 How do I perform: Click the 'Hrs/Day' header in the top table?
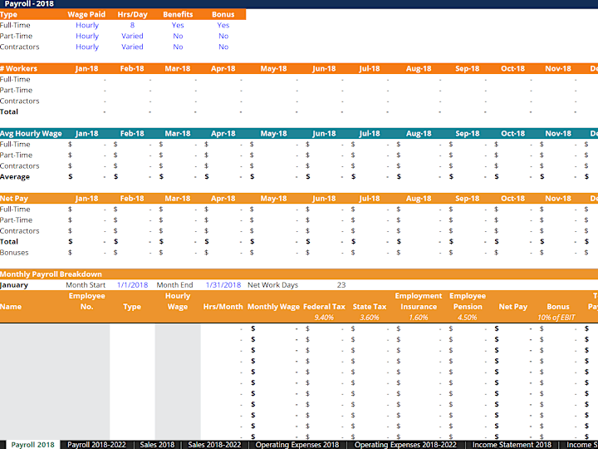[132, 14]
